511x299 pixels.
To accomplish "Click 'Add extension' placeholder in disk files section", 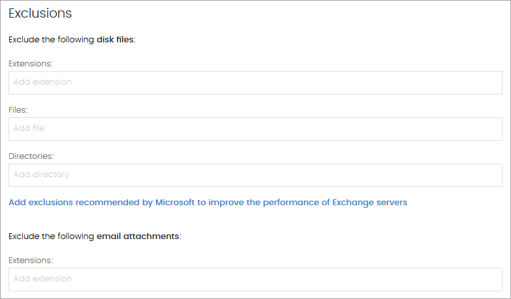I will 42,83.
